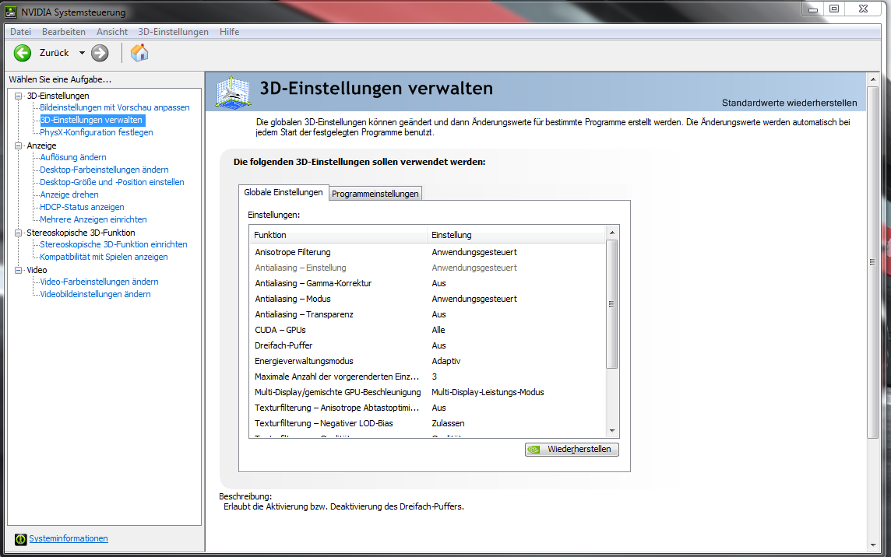
Task: Open PhysX-Konfiguration festlegen
Action: click(97, 132)
